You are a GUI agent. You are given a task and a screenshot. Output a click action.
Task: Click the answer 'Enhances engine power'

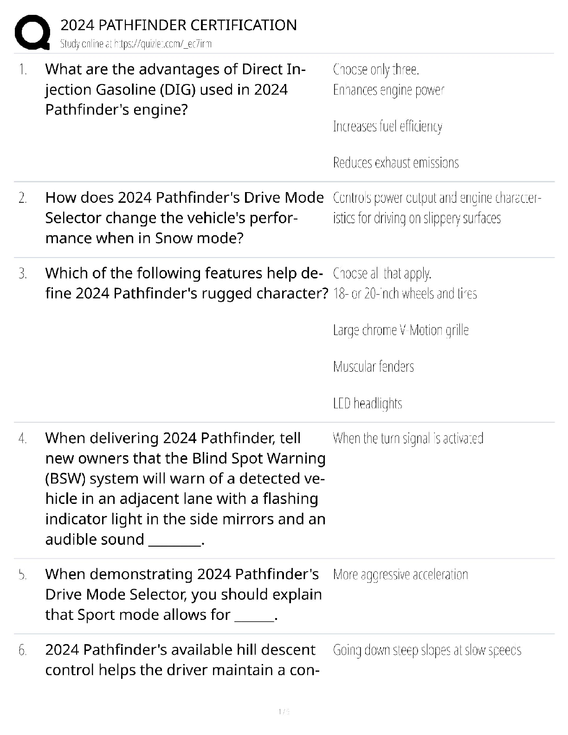(388, 90)
